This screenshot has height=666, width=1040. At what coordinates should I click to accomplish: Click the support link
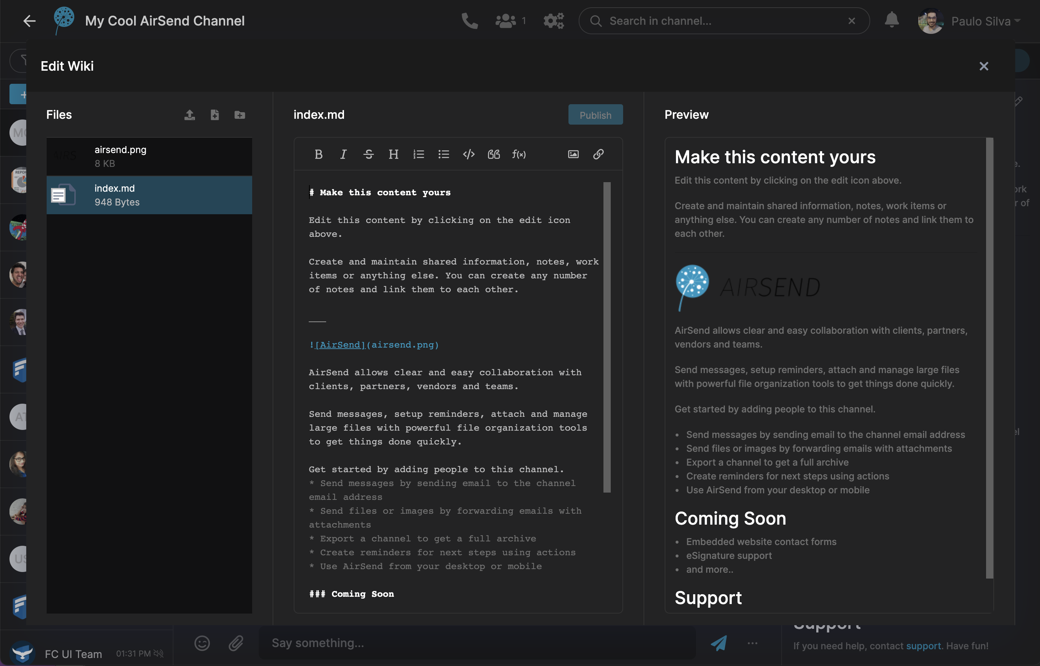pyautogui.click(x=923, y=646)
